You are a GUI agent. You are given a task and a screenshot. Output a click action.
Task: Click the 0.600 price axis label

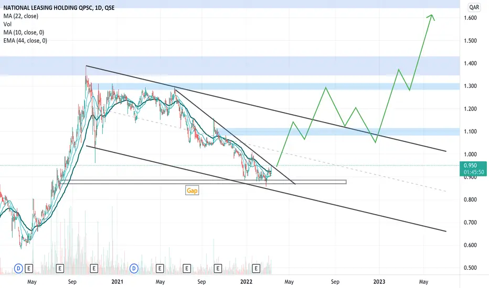click(470, 245)
